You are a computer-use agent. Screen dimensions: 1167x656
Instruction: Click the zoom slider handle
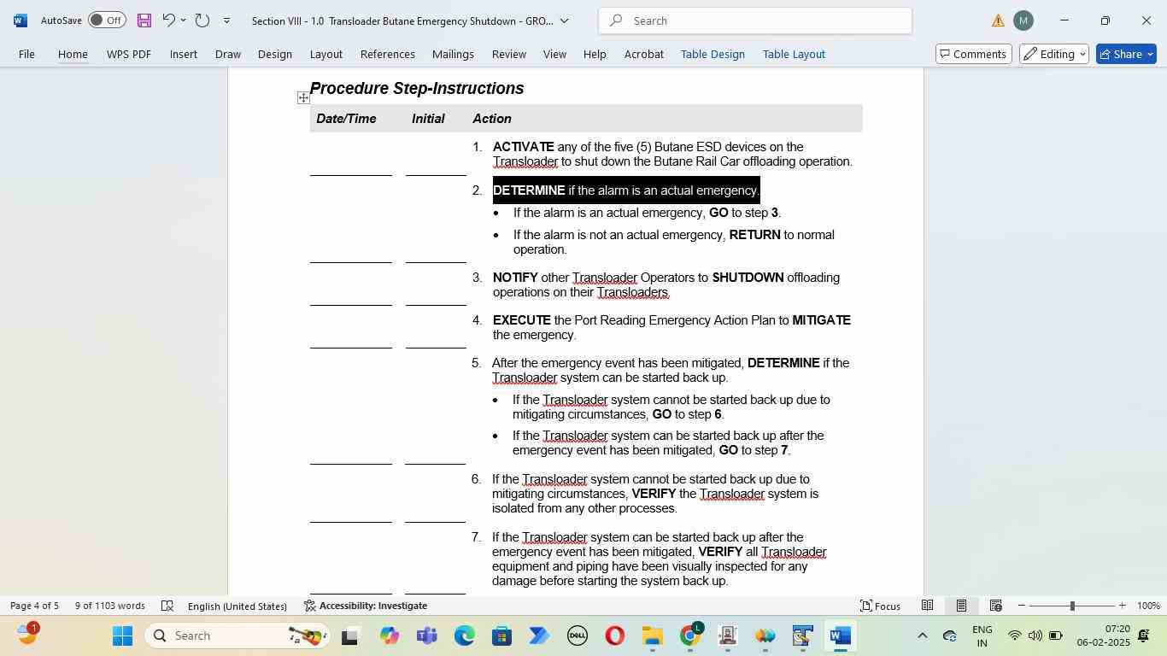coord(1072,606)
